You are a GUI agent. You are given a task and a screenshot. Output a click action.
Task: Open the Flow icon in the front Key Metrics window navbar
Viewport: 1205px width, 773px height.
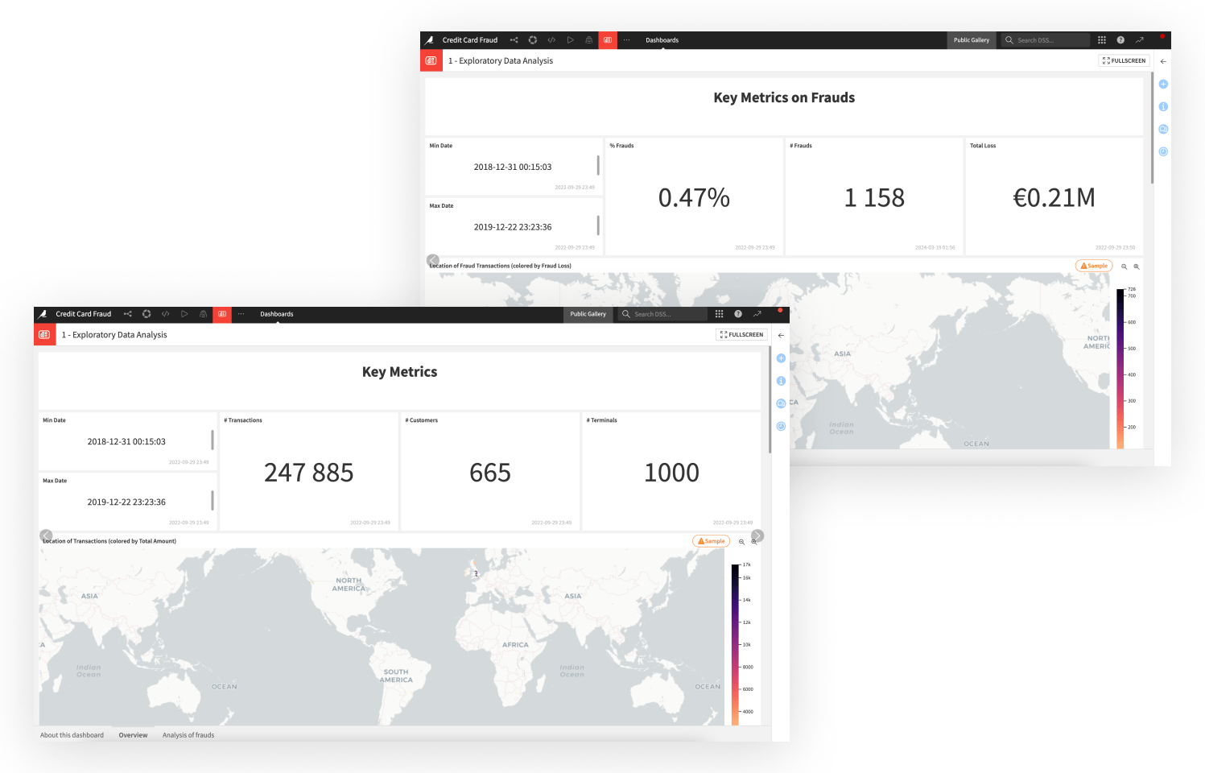pos(127,314)
